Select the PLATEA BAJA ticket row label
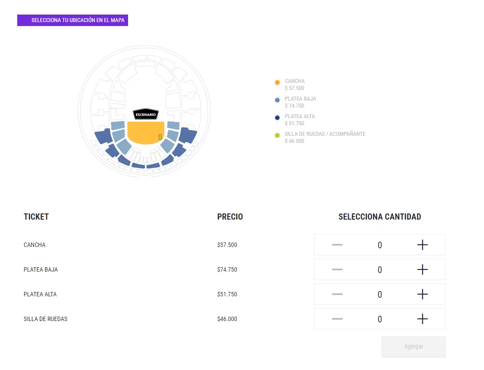This screenshot has width=484, height=370. click(41, 269)
